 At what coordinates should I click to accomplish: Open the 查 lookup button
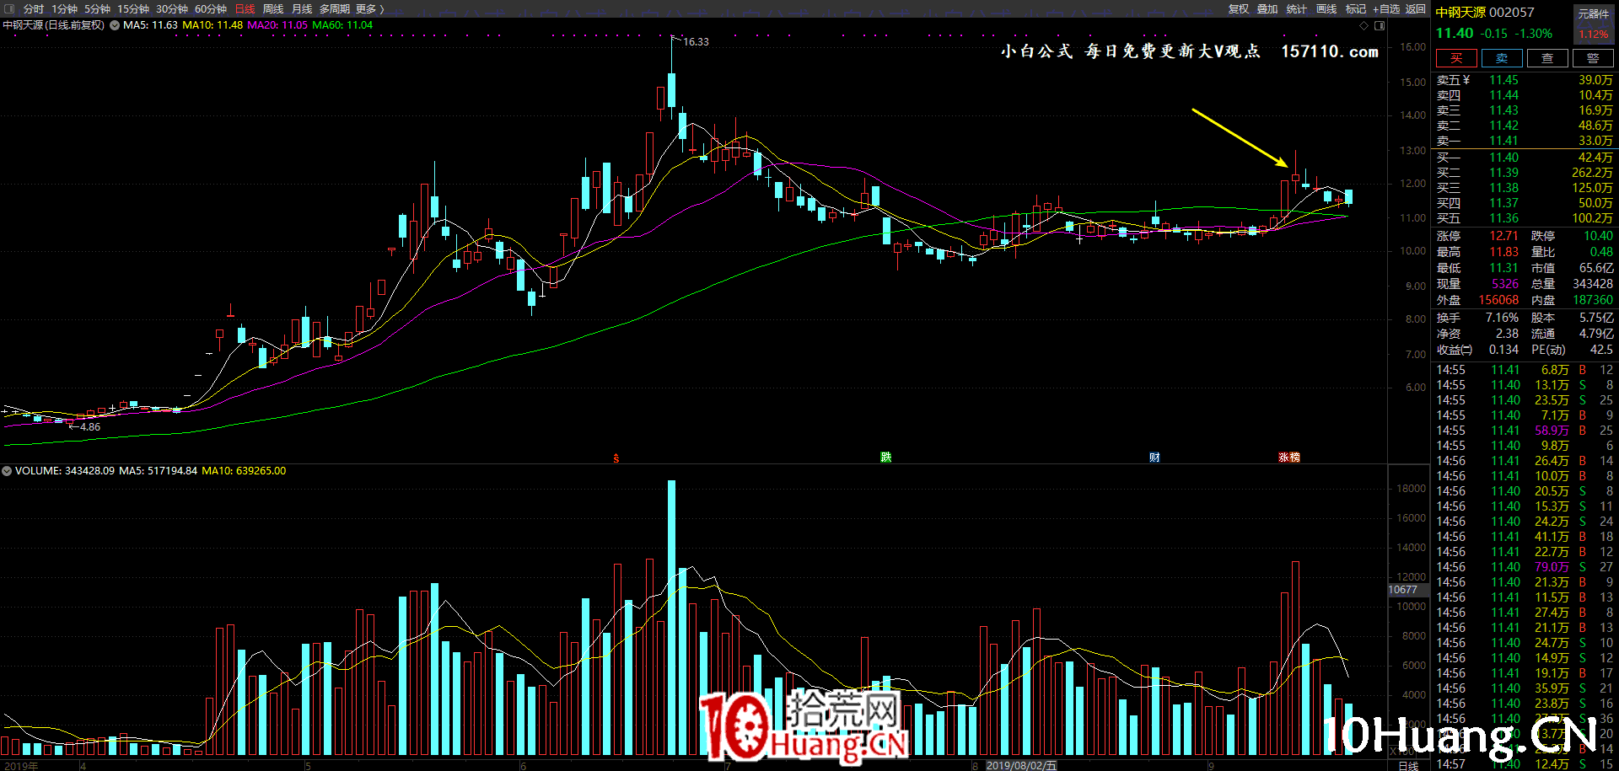click(x=1546, y=58)
